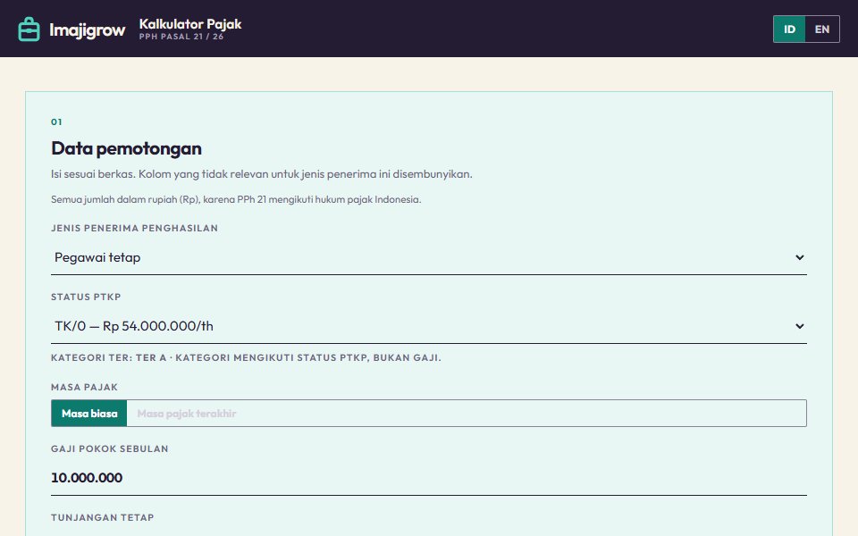Click the section number 01 marker

coord(56,122)
